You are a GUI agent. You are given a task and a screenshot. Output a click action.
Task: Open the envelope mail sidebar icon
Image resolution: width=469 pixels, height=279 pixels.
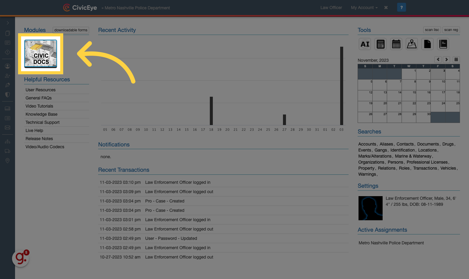(8, 127)
